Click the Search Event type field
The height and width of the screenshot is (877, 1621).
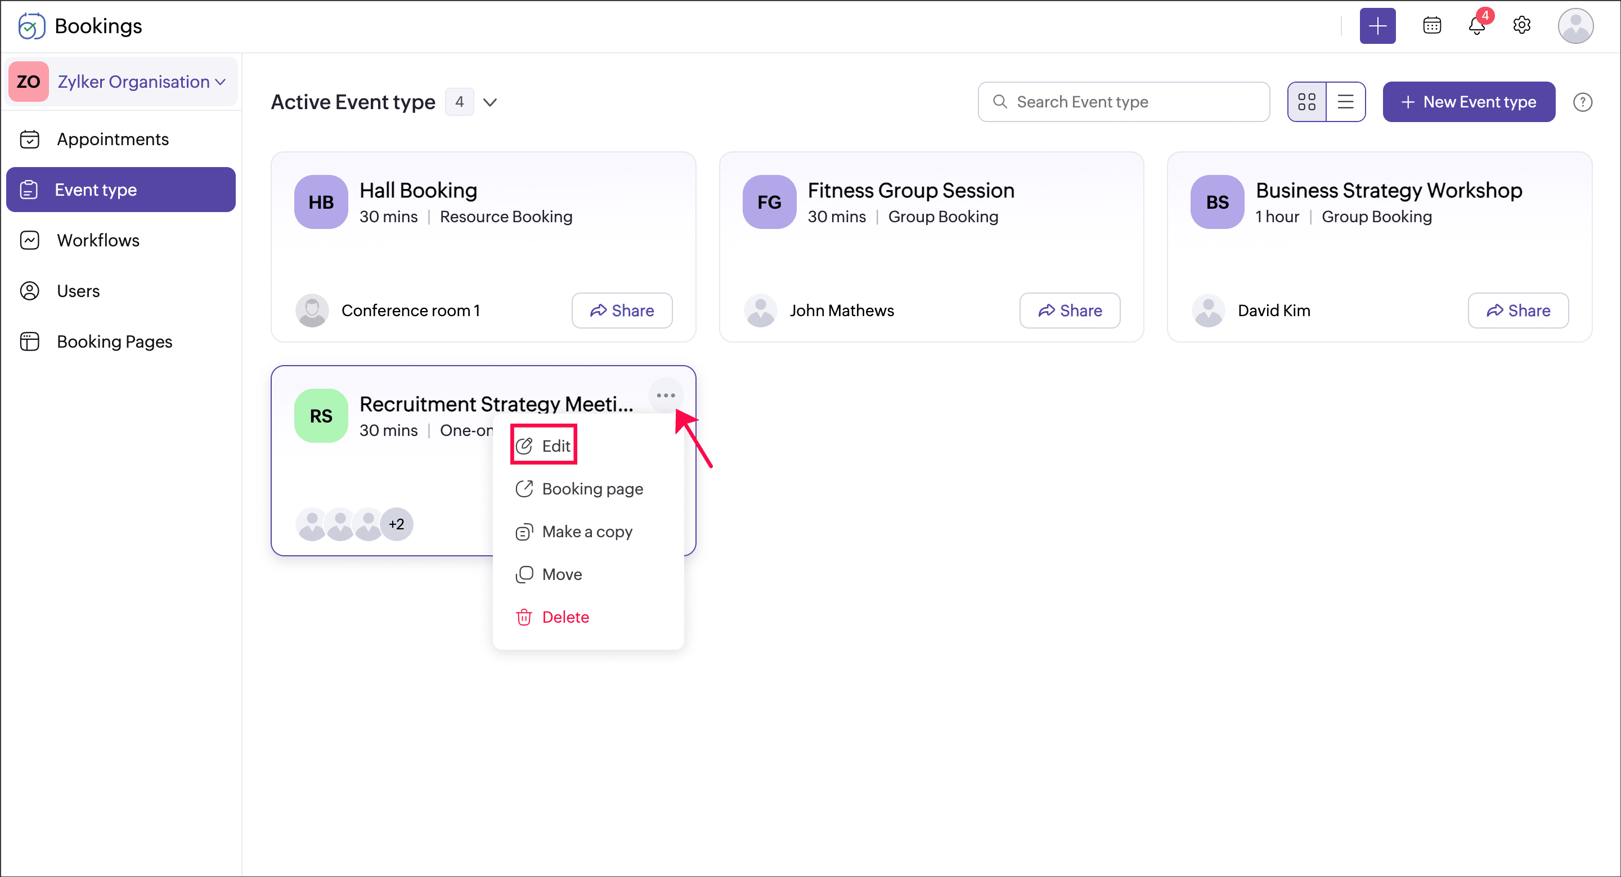point(1123,102)
